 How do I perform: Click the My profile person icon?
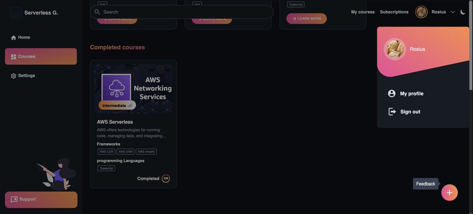pyautogui.click(x=392, y=93)
